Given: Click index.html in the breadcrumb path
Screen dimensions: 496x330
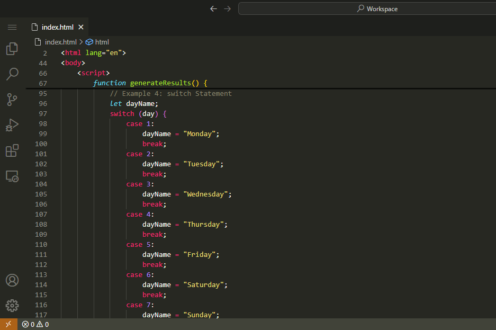Looking at the screenshot, I should coord(60,42).
